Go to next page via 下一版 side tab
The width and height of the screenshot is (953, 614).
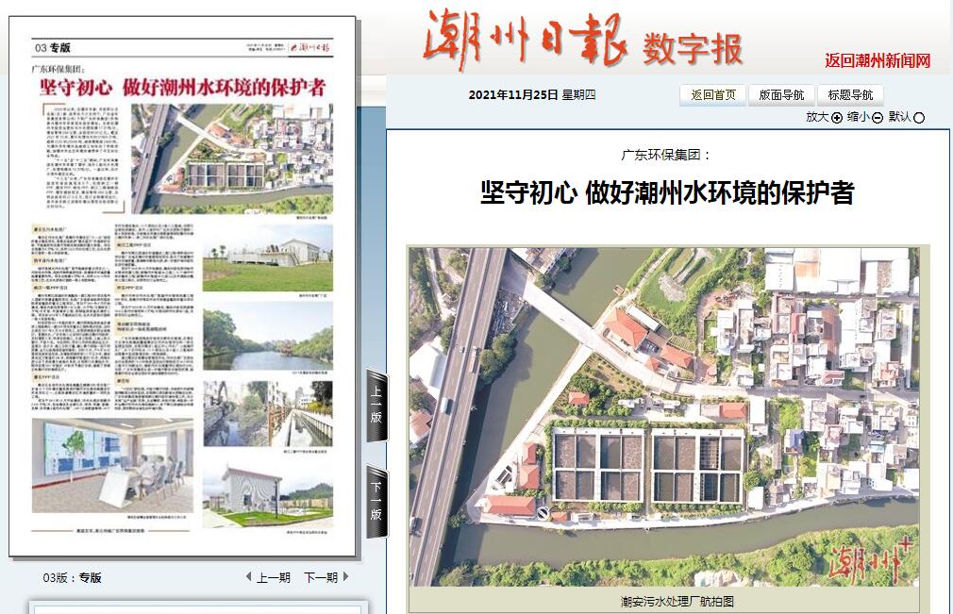click(376, 502)
